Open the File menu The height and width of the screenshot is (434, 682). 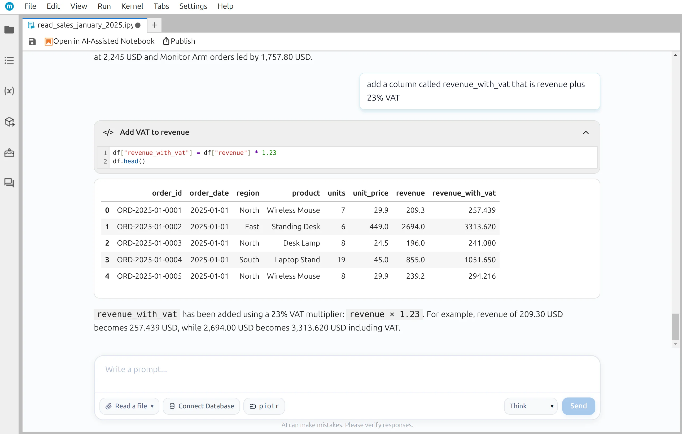(30, 6)
